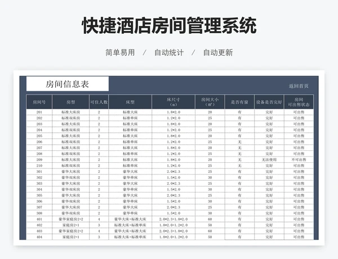Click 标准大床房 room type in row 201
Viewport: 338px width, 259px height.
coord(71,112)
